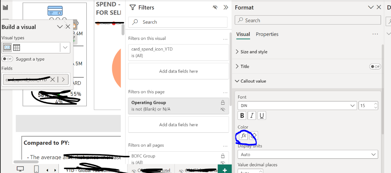Open YTD - Global T&E Summary page tab
The image size is (391, 173).
93,170
